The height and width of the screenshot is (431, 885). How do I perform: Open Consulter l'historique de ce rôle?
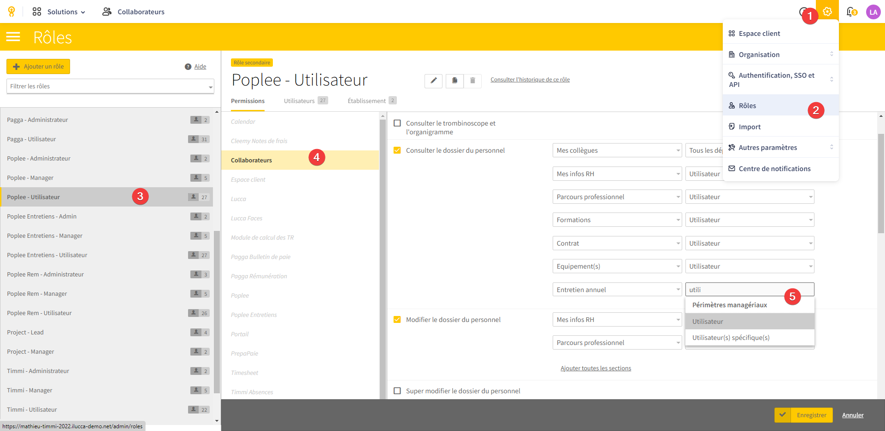[x=530, y=80]
